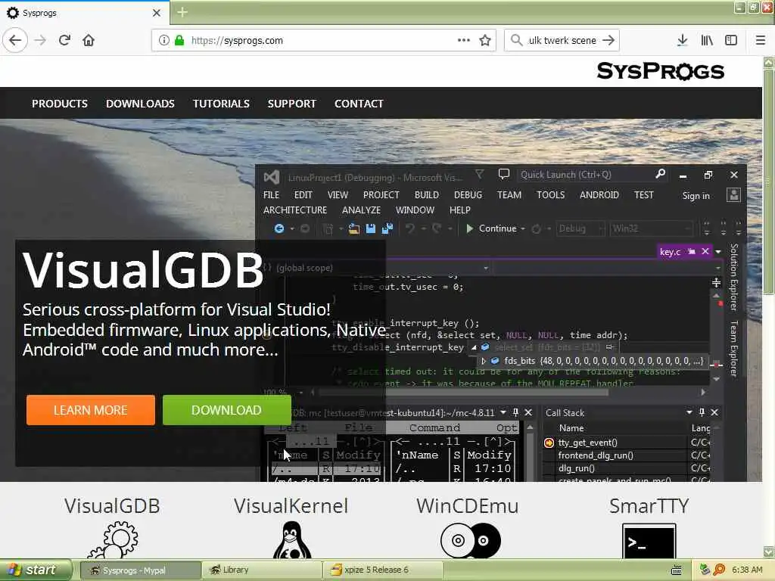Viewport: 775px width, 581px height.
Task: Click the VisualKernel penguin icon
Action: point(291,540)
